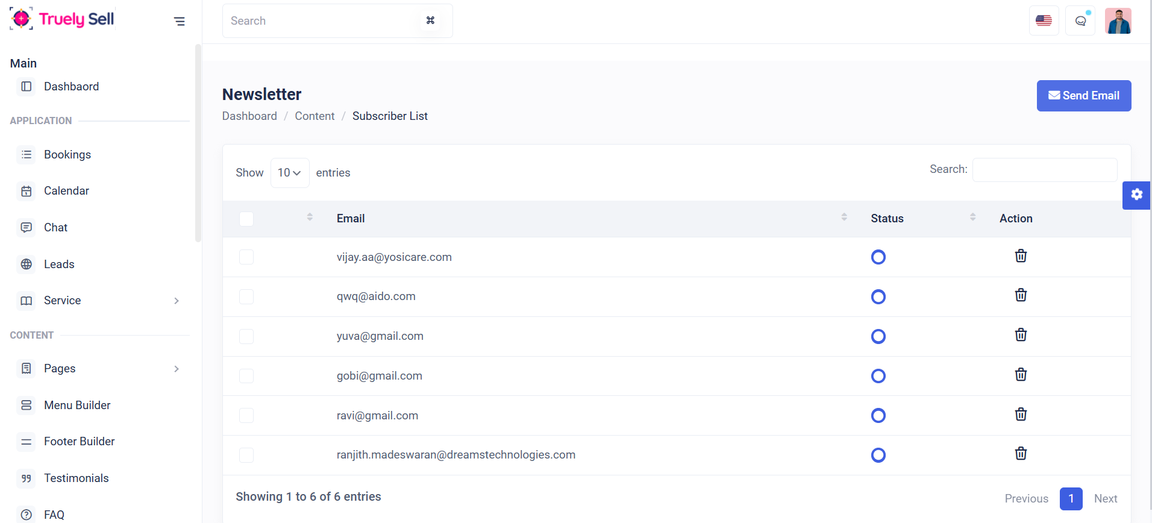Image resolution: width=1152 pixels, height=523 pixels.
Task: Check the box for qwq@aido.com
Action: [x=246, y=296]
